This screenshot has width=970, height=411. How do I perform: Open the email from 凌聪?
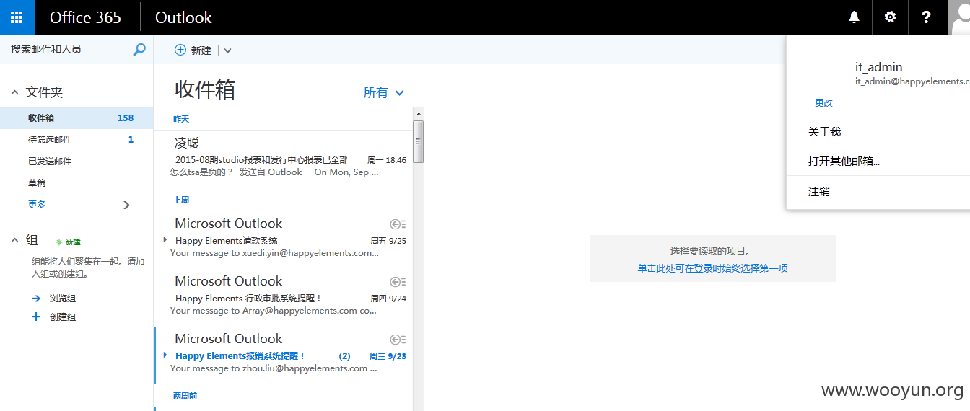click(283, 158)
